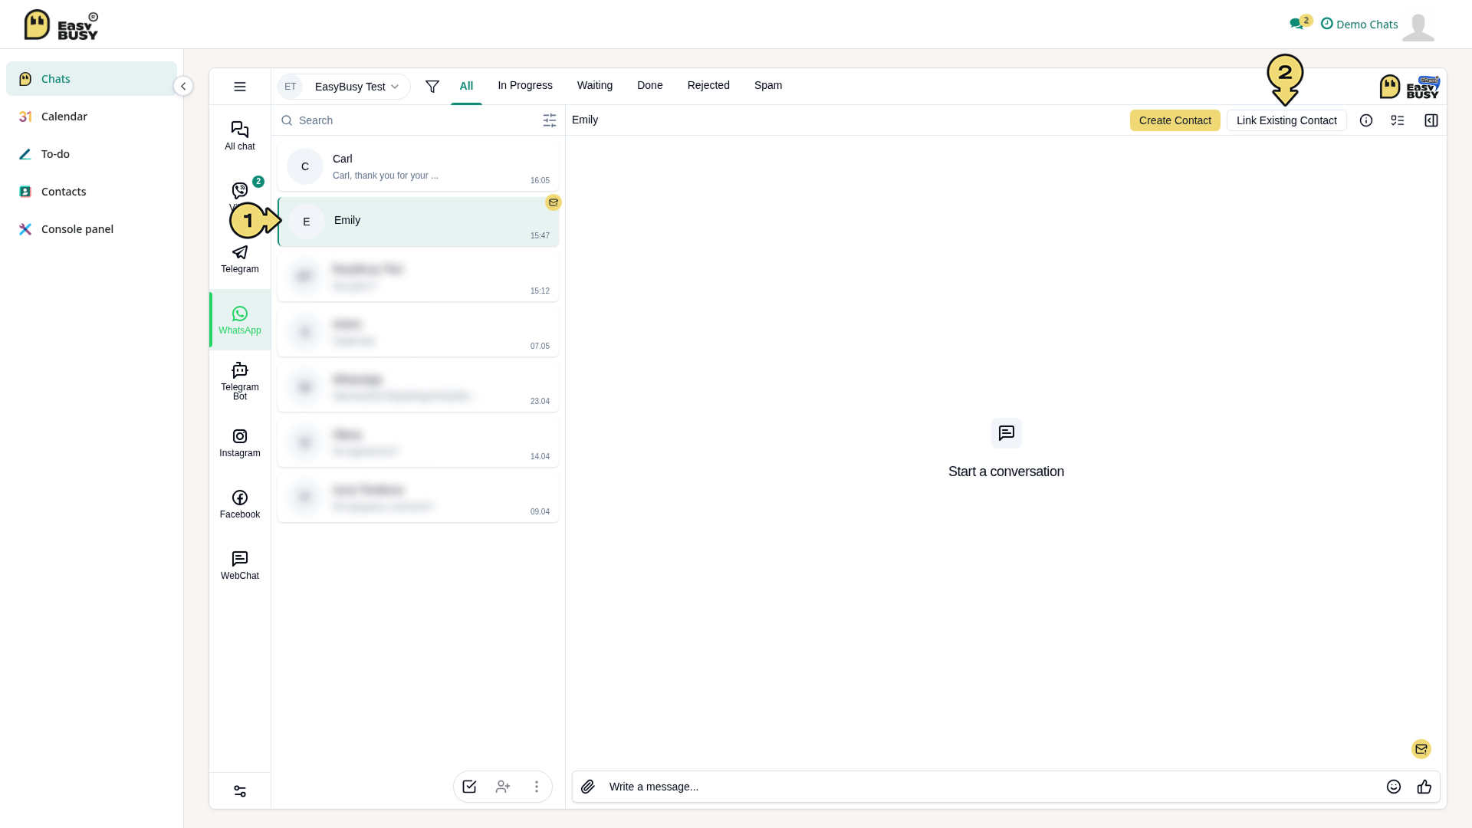Screen dimensions: 1472x828
Task: Select the WhatsApp channel
Action: point(239,320)
